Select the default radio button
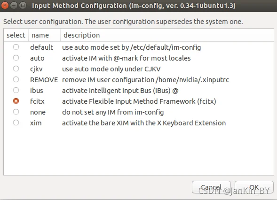The height and width of the screenshot is (200, 277). pyautogui.click(x=16, y=47)
